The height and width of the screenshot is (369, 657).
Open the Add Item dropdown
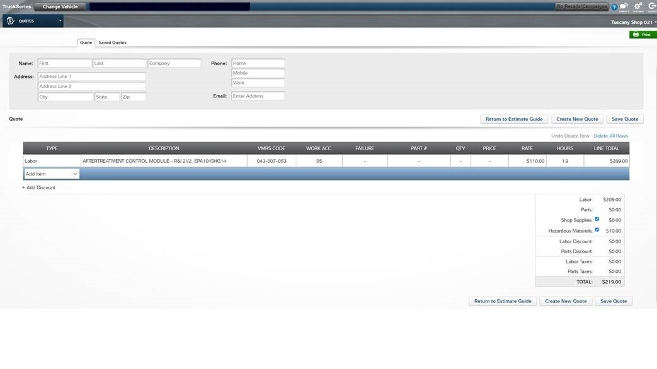(52, 173)
